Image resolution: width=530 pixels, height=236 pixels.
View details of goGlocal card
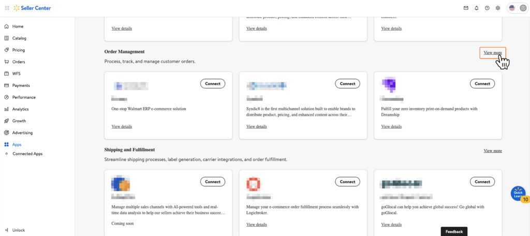[391, 225]
